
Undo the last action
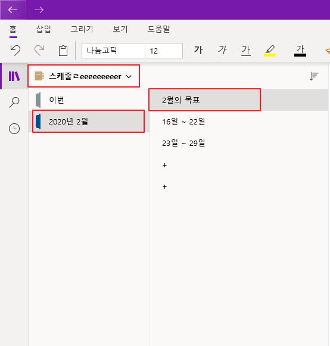(15, 51)
